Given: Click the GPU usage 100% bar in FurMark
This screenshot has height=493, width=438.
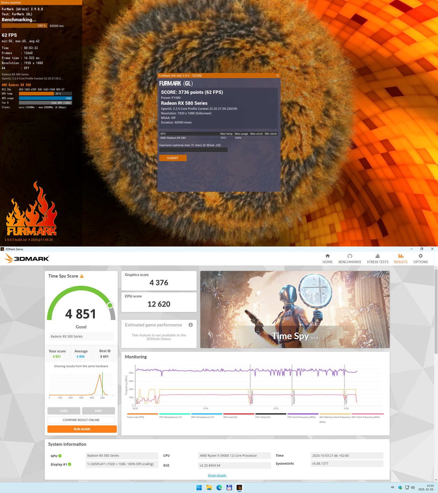Looking at the screenshot, I should click(x=45, y=98).
